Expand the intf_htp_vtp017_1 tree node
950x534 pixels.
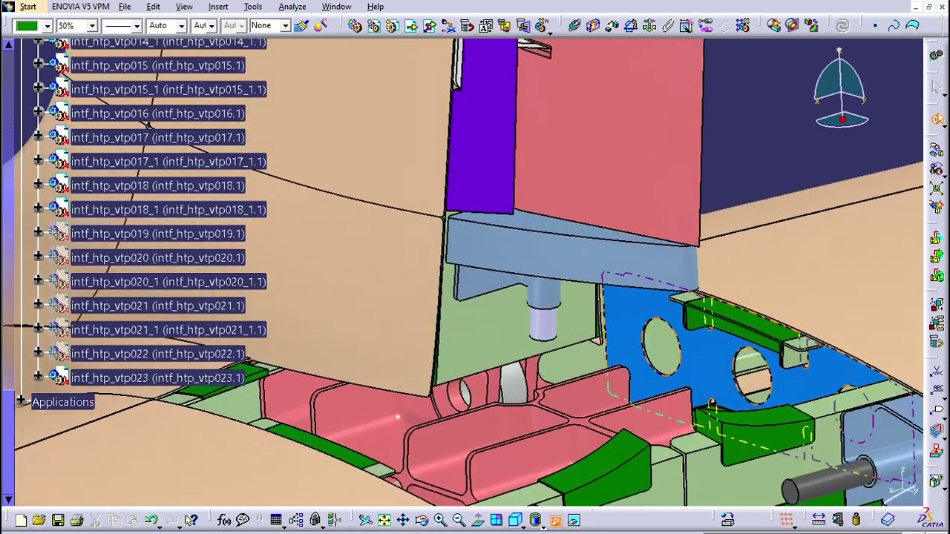39,161
